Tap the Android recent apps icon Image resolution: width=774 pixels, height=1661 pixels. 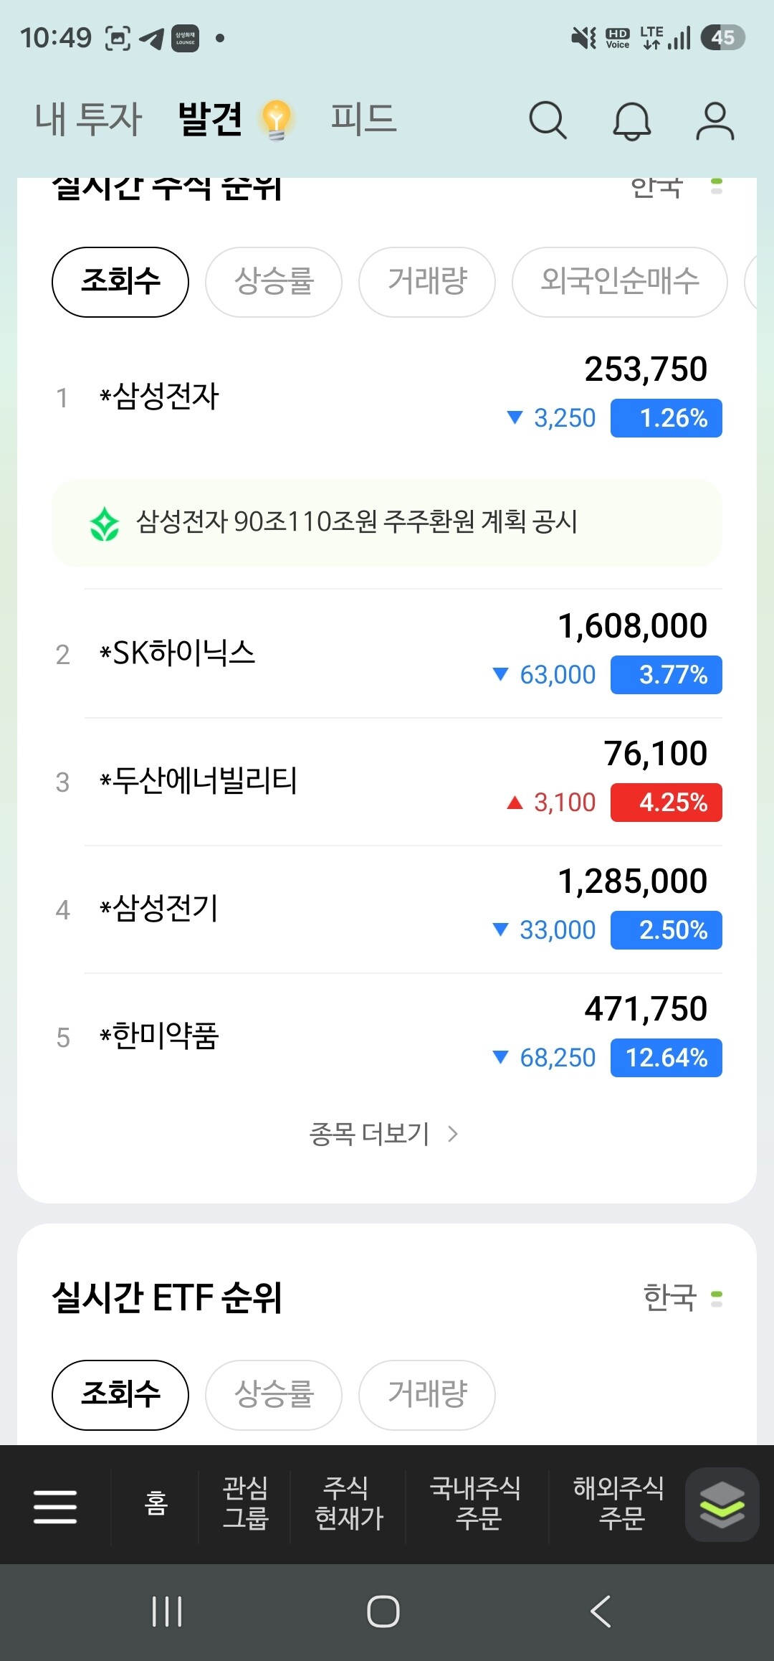click(x=167, y=1612)
